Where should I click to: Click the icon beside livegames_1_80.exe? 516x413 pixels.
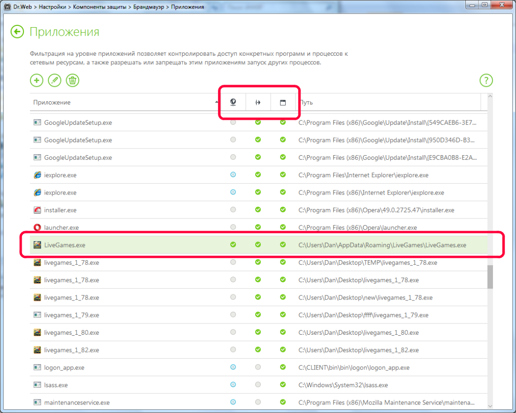coord(37,332)
